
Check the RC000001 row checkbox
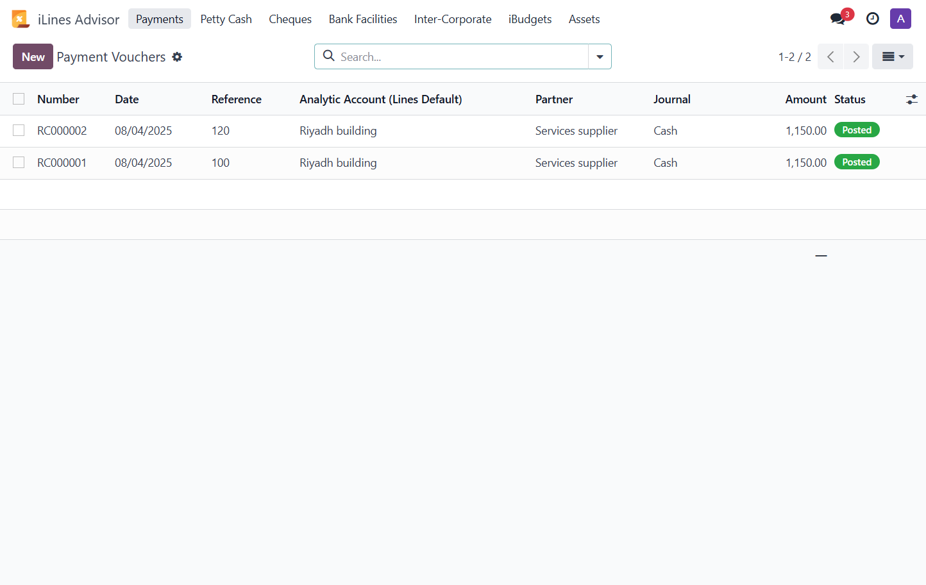pos(19,162)
